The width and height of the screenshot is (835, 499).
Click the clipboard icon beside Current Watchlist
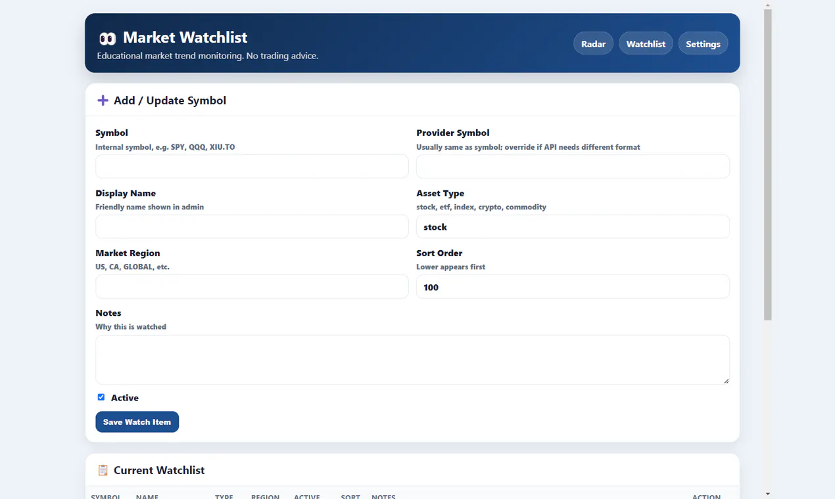pos(103,470)
